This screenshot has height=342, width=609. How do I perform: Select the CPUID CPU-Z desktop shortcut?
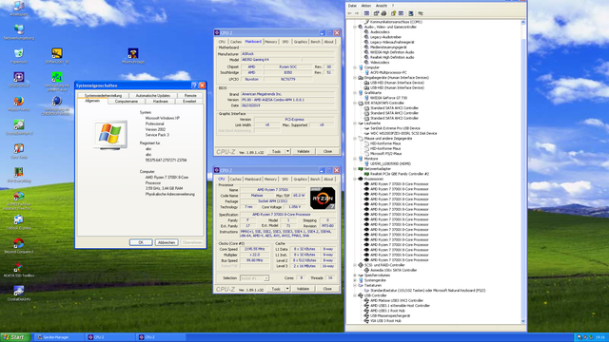19,80
